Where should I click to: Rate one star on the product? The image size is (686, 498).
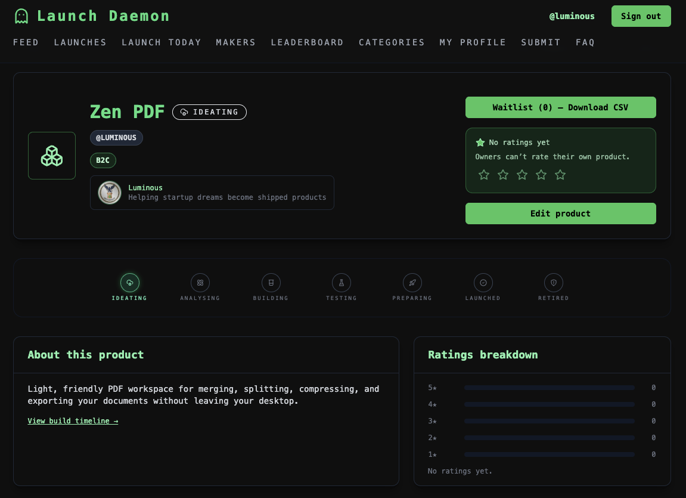click(483, 174)
